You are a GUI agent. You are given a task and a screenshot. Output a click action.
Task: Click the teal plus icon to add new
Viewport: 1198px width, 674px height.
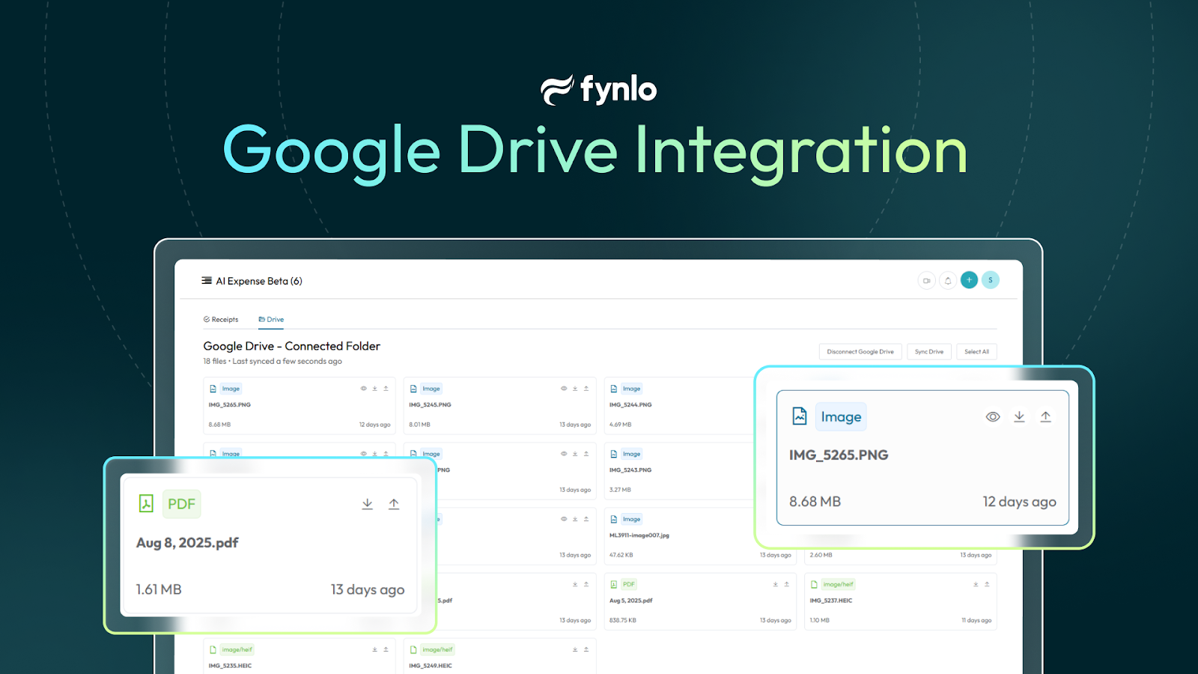tap(969, 280)
